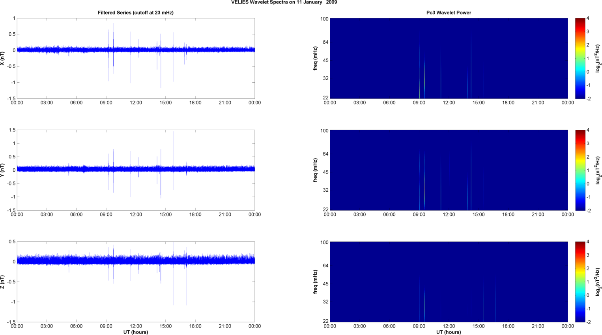Click the 'Filtered Series (cutoff at 23 mHz)' heading
The image size is (602, 335).
click(x=136, y=13)
